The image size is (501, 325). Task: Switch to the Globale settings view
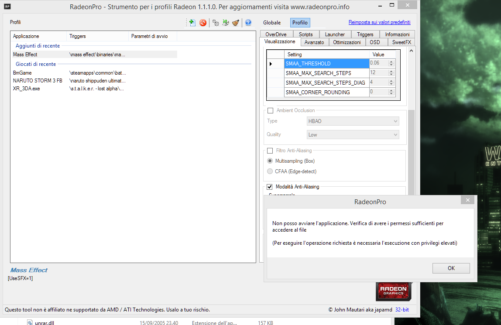point(272,23)
